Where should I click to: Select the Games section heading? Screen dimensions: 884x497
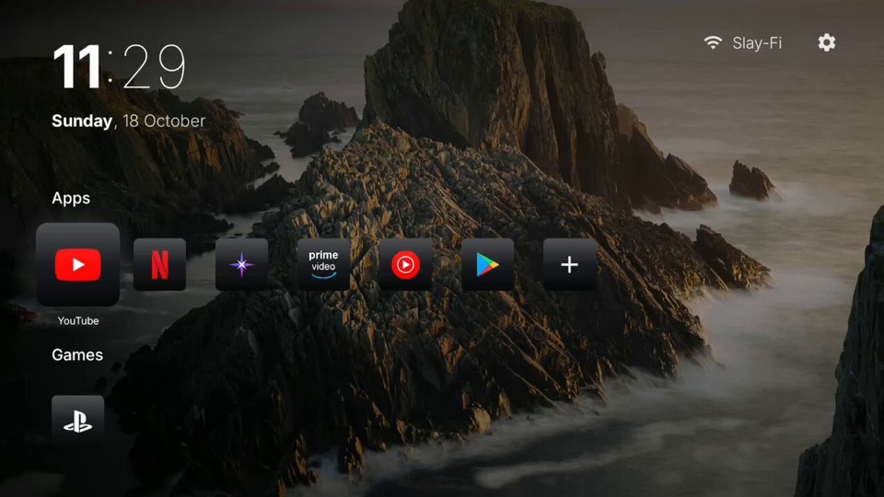click(77, 354)
